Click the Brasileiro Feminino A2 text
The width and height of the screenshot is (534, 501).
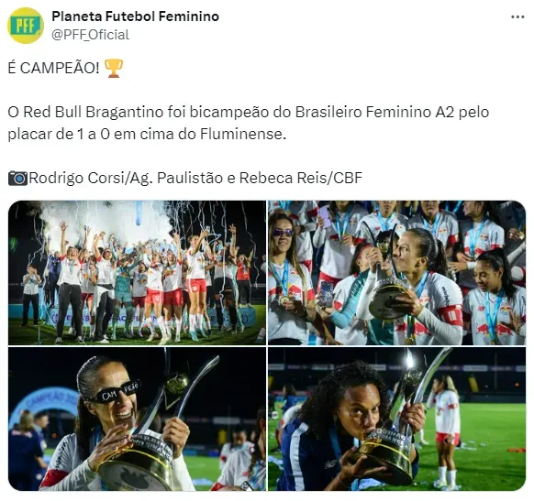coord(374,112)
